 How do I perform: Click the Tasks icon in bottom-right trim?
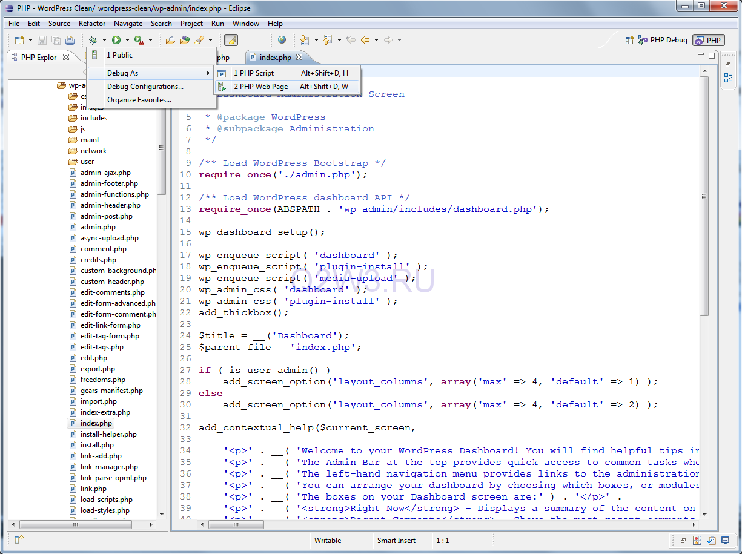point(711,541)
